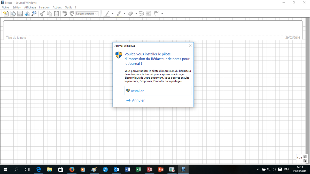Image resolution: width=310 pixels, height=174 pixels.
Task: Open the ? help menu
Action: coord(76,7)
